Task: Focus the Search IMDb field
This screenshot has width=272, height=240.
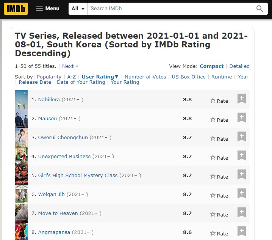Action: 170,8
